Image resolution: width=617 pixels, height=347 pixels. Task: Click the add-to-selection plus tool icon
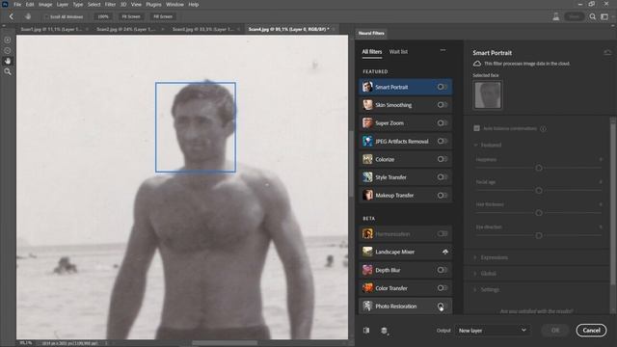click(8, 40)
